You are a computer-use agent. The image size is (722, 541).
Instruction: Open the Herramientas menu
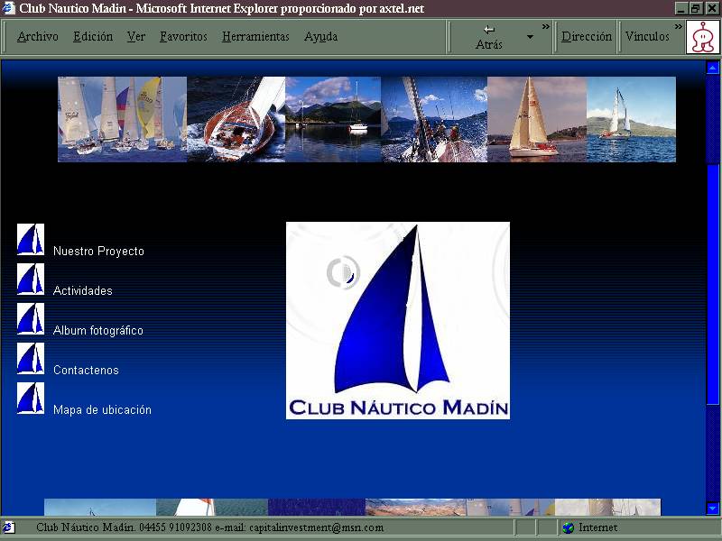coord(255,37)
